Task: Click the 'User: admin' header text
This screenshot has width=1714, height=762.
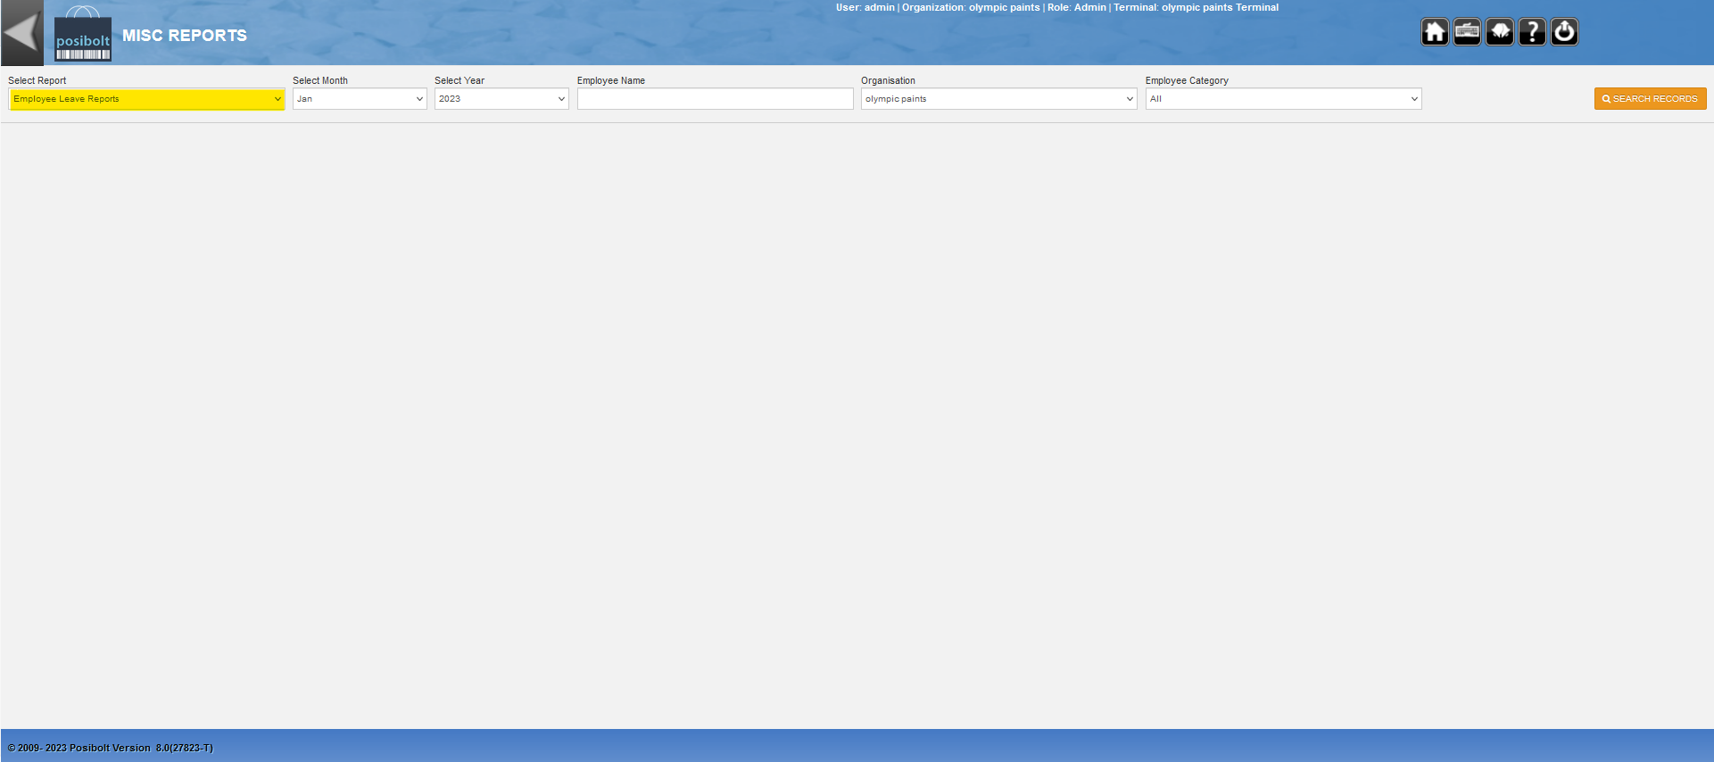Action: pyautogui.click(x=865, y=7)
